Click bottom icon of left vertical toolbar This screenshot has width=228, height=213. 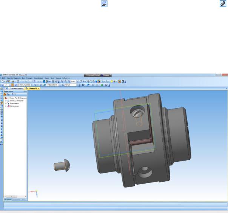[x=2, y=142]
